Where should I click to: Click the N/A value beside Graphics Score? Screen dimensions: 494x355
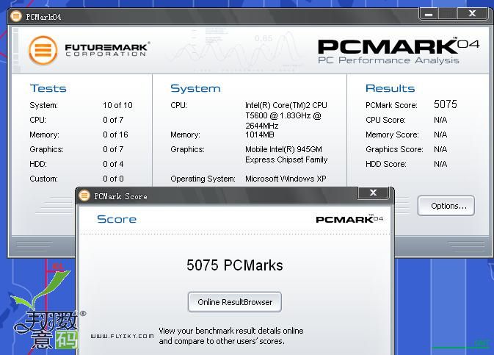[440, 149]
